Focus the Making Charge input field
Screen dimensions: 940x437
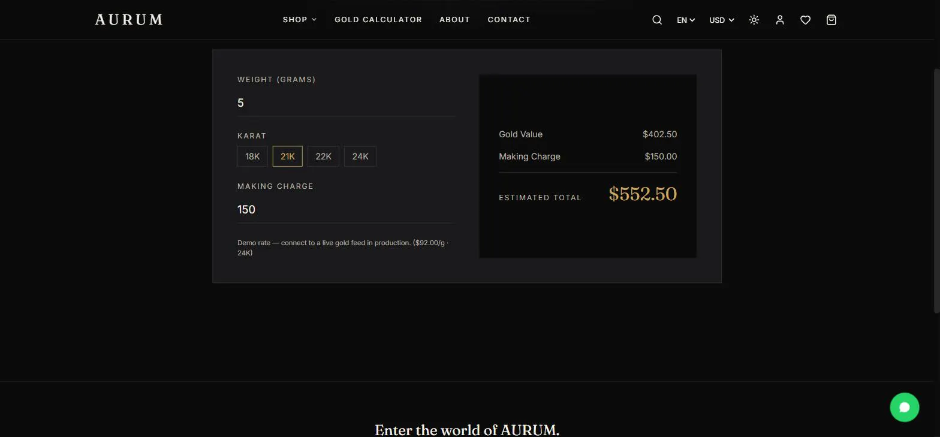click(346, 210)
